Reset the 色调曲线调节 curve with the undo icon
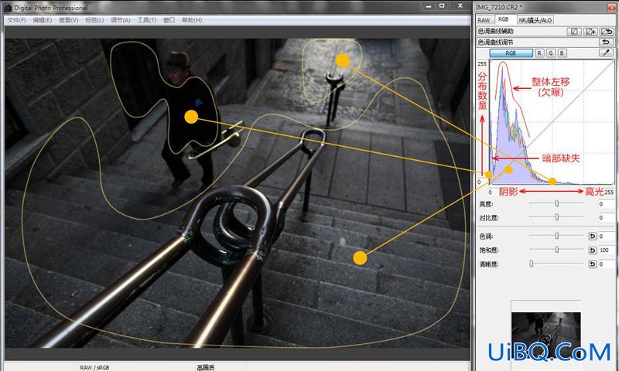Screen dimensions: 619x371 [607, 42]
